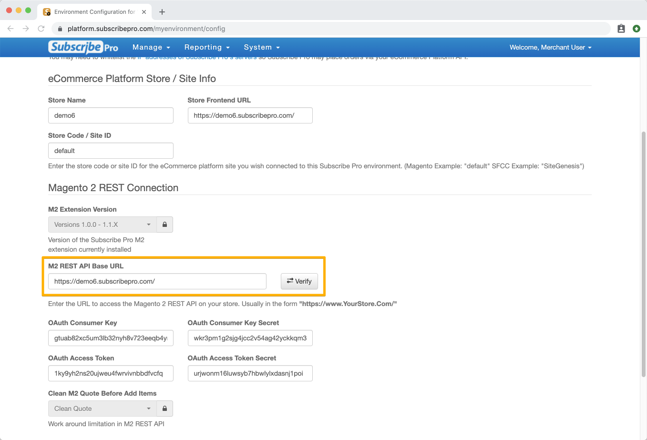Click the green update arrow icon in the toolbar
Screen dimensions: 647x440
click(x=637, y=29)
